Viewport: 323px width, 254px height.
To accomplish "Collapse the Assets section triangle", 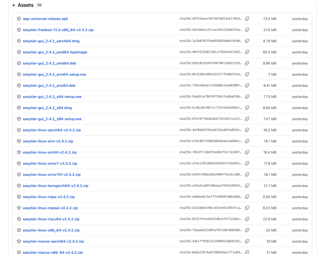I will click(14, 5).
